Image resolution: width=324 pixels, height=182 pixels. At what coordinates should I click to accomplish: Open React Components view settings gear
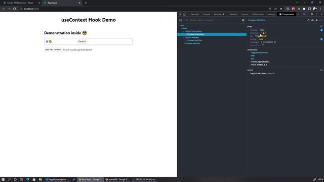point(243,20)
